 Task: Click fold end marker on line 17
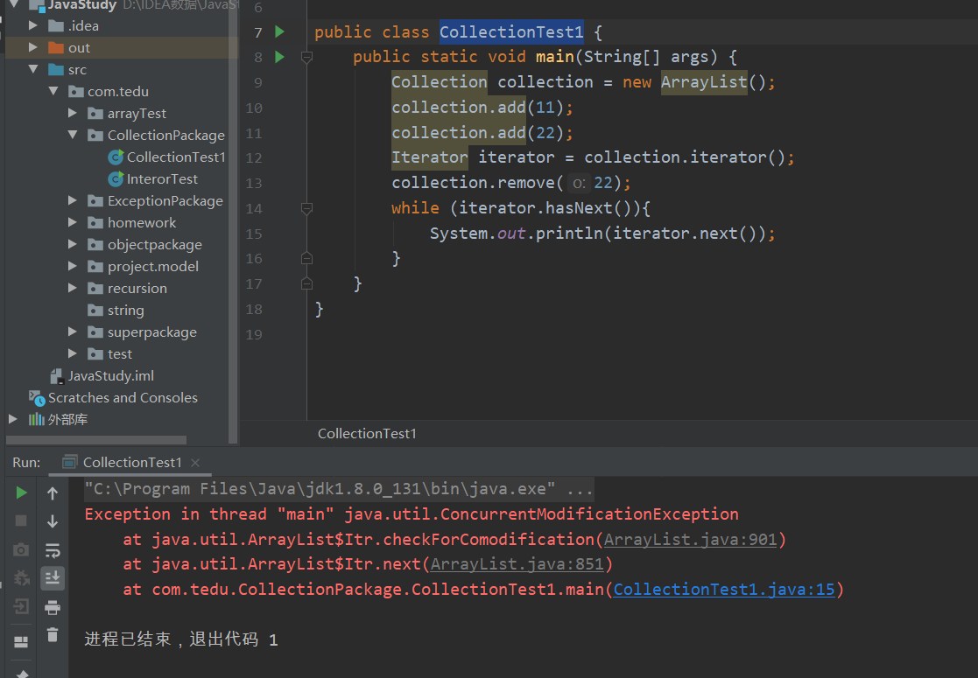306,283
